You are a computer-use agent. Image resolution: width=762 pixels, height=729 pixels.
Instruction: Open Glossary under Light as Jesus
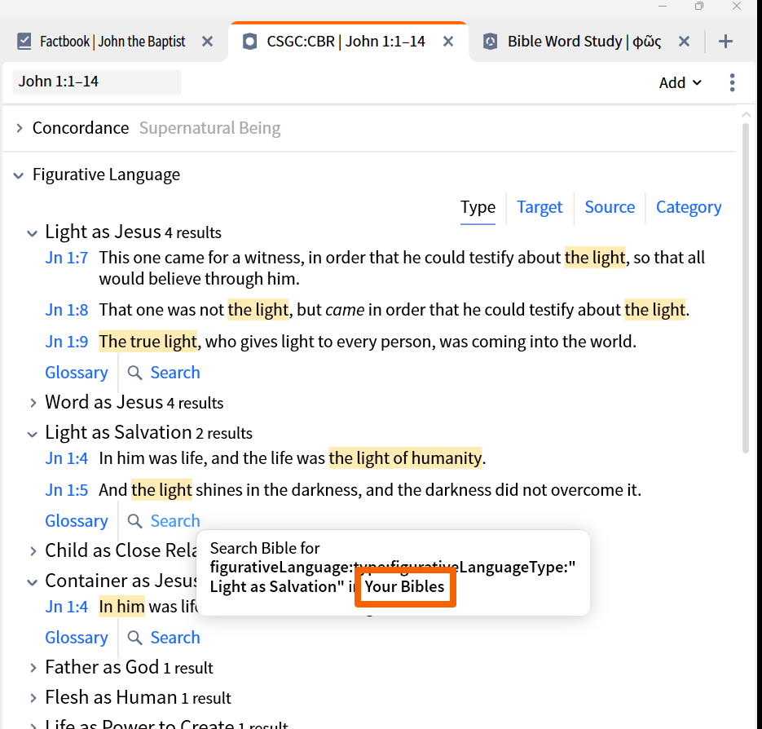click(77, 373)
